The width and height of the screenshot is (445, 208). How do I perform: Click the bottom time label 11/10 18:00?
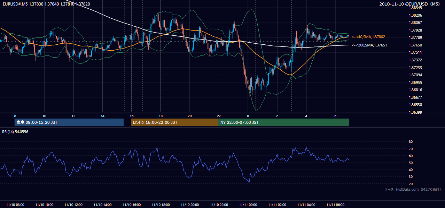click(x=161, y=205)
